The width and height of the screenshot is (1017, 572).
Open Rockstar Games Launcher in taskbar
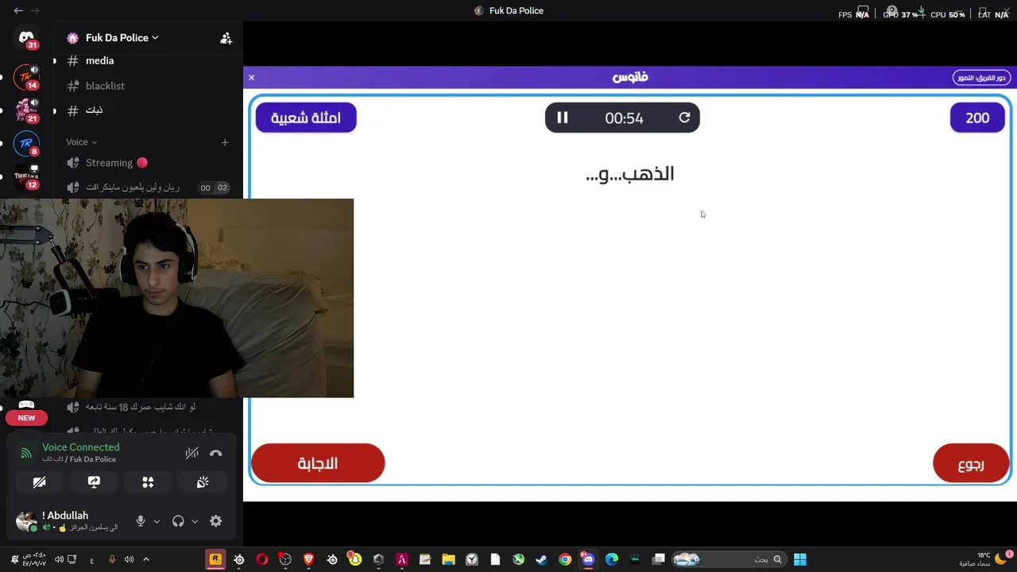[215, 559]
